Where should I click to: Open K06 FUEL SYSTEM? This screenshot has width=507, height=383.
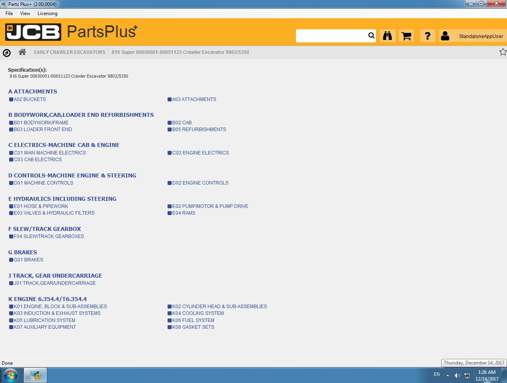(x=193, y=320)
